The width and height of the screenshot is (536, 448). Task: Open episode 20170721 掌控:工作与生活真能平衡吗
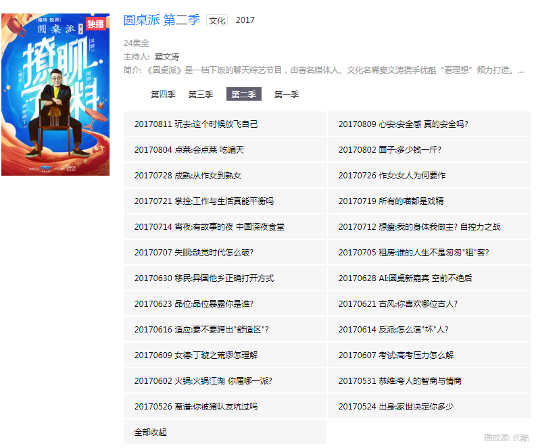pos(225,201)
